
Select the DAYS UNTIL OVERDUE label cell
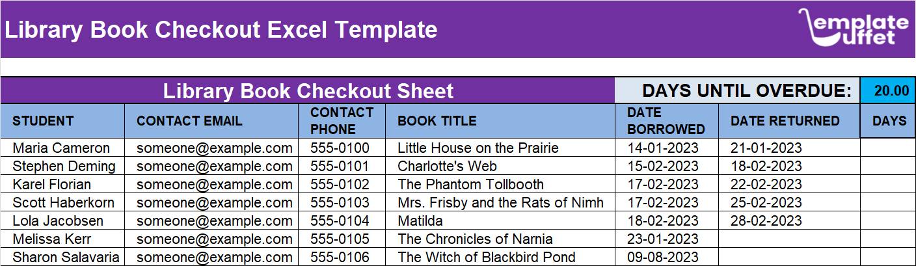coord(738,90)
